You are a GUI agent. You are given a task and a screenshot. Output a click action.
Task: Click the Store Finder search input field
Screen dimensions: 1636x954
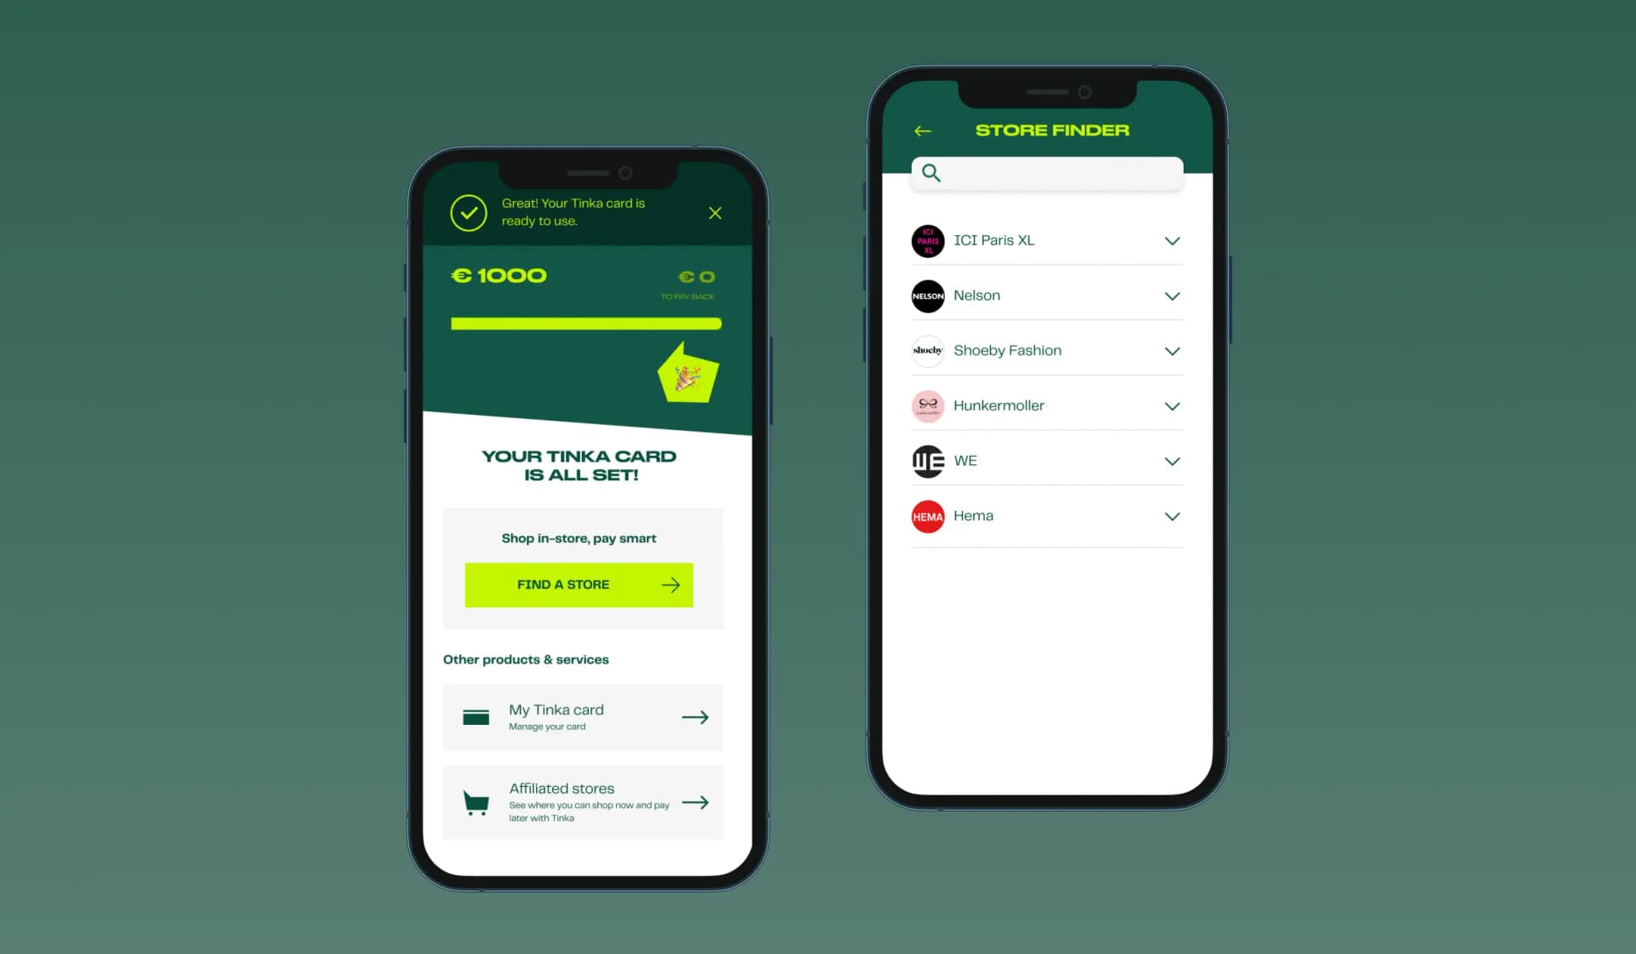tap(1046, 173)
